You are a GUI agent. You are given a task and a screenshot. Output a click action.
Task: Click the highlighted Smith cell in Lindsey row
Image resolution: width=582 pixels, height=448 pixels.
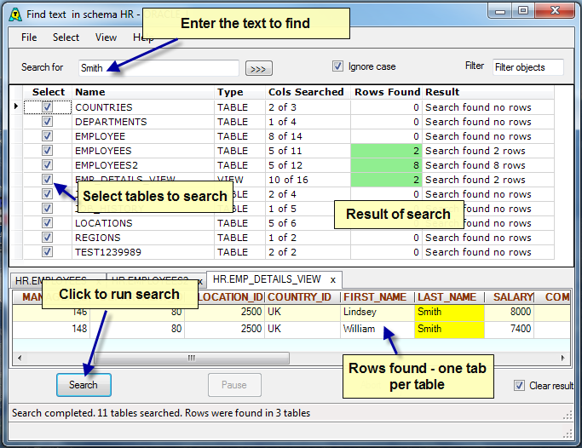449,313
